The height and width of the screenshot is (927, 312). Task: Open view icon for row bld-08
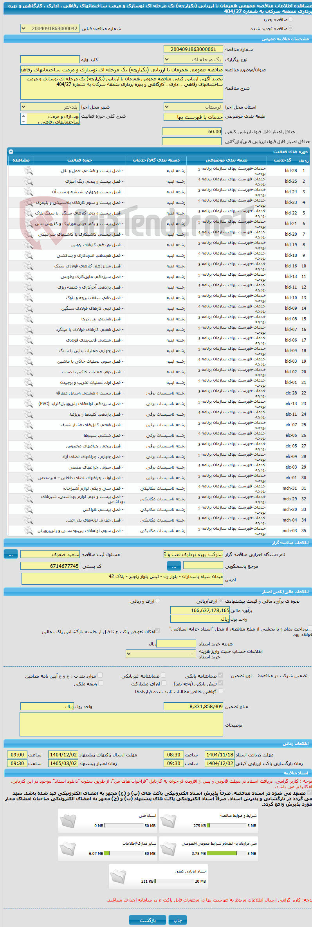point(28,319)
